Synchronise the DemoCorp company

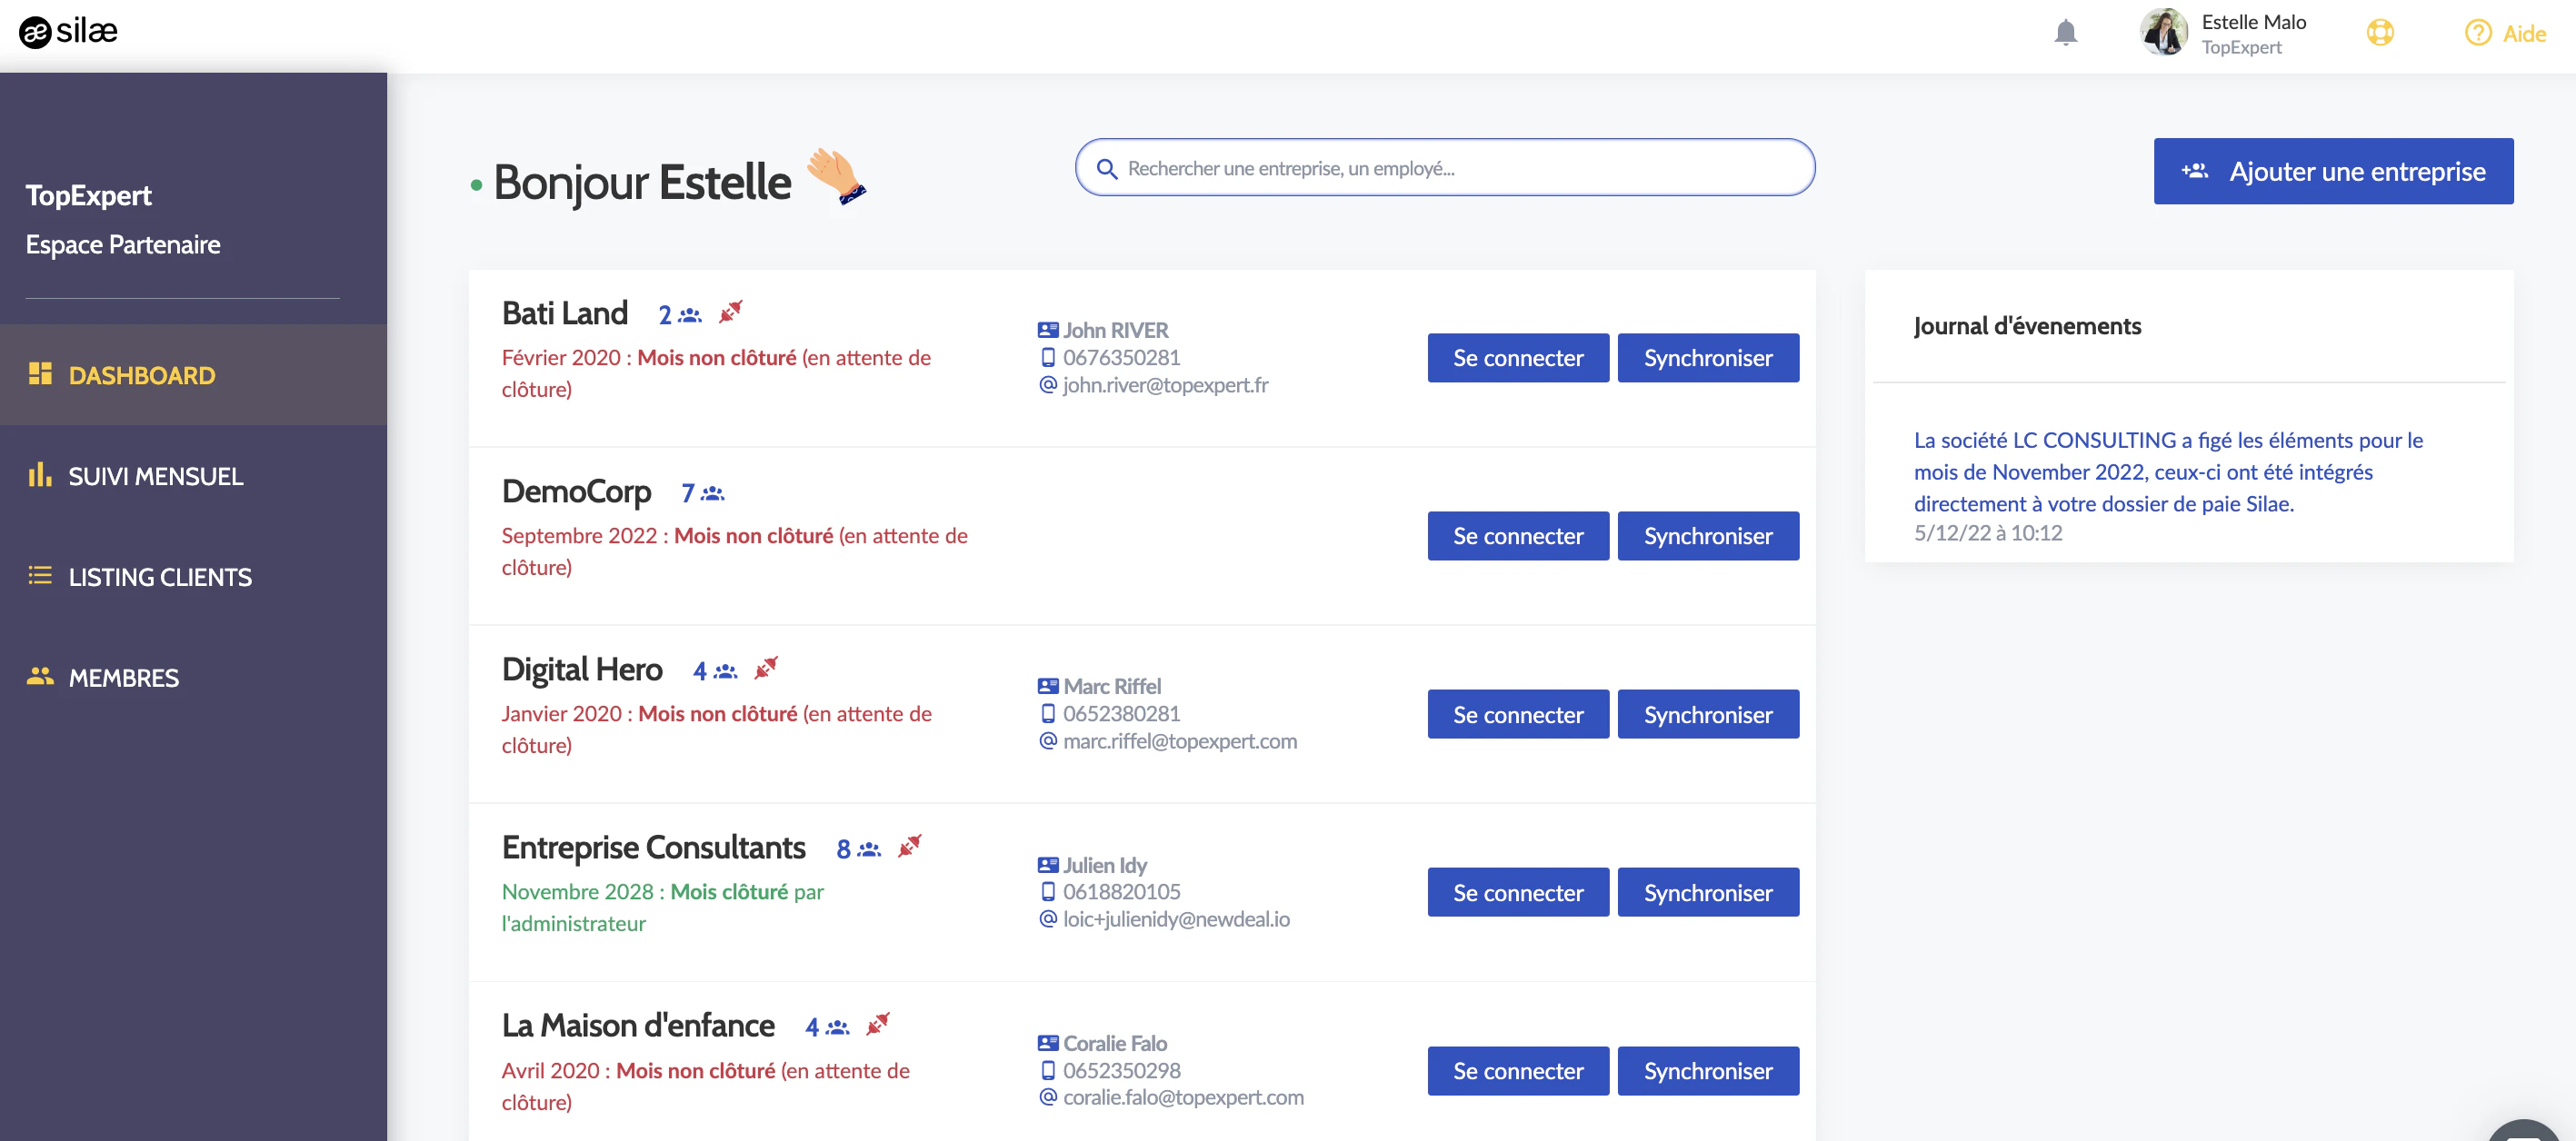1707,536
